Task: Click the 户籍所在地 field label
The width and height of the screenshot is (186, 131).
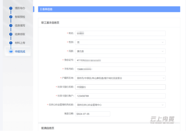Action: [x=68, y=78]
